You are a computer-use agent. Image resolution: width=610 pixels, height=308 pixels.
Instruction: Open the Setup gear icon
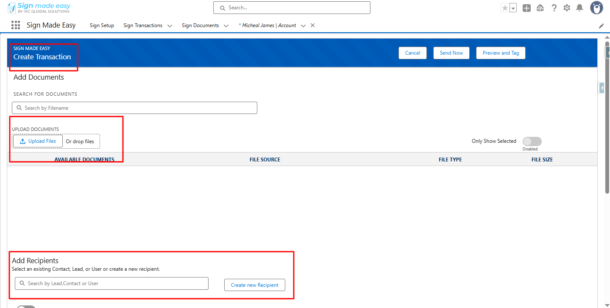[567, 8]
